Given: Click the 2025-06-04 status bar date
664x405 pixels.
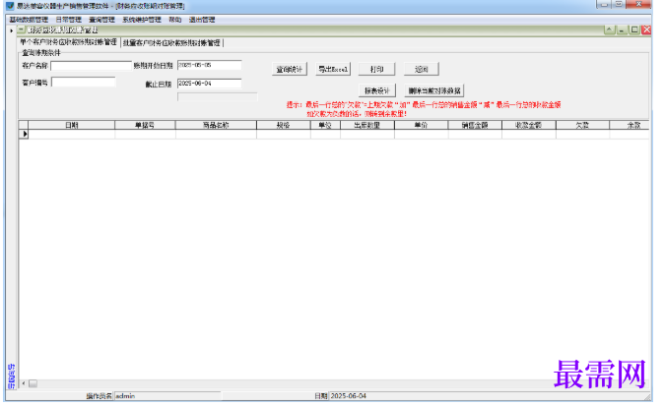Looking at the screenshot, I should tap(349, 396).
